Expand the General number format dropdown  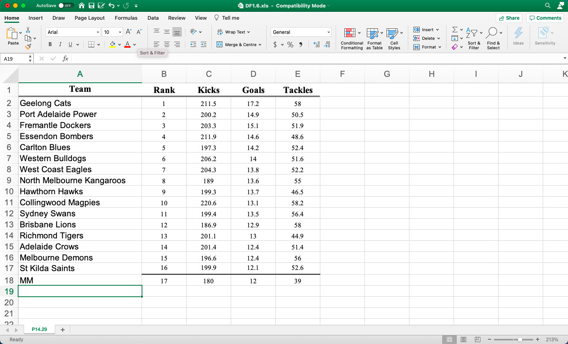[x=328, y=32]
